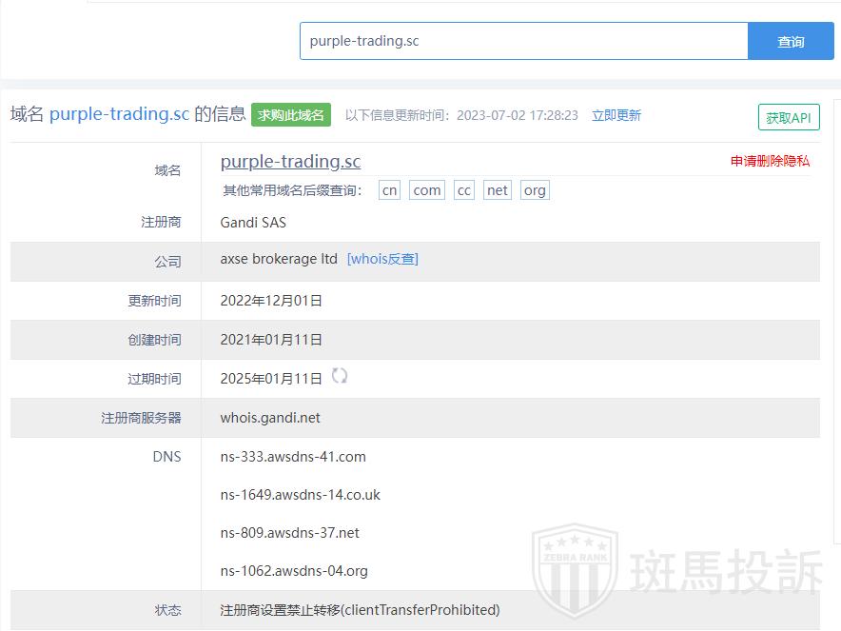This screenshot has width=841, height=631.
Task: Open the 获取API button
Action: tap(789, 117)
